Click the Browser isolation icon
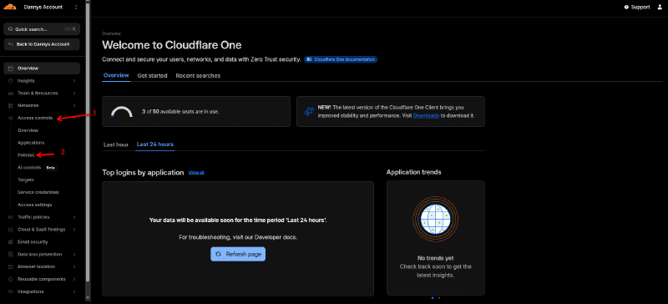 tap(11, 266)
